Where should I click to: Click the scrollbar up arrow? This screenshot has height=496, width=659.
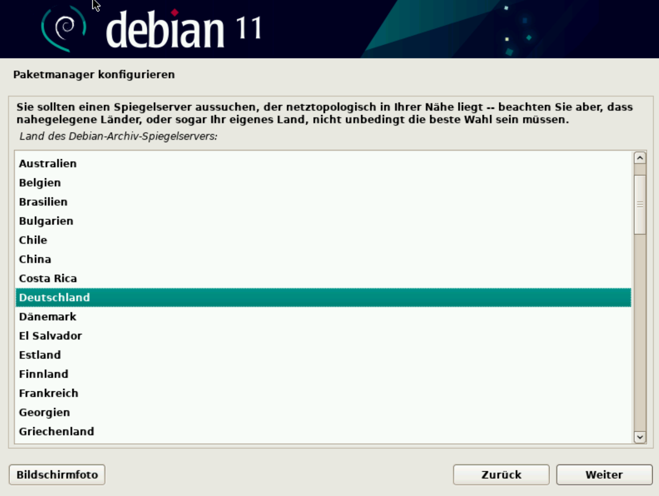[x=640, y=158]
